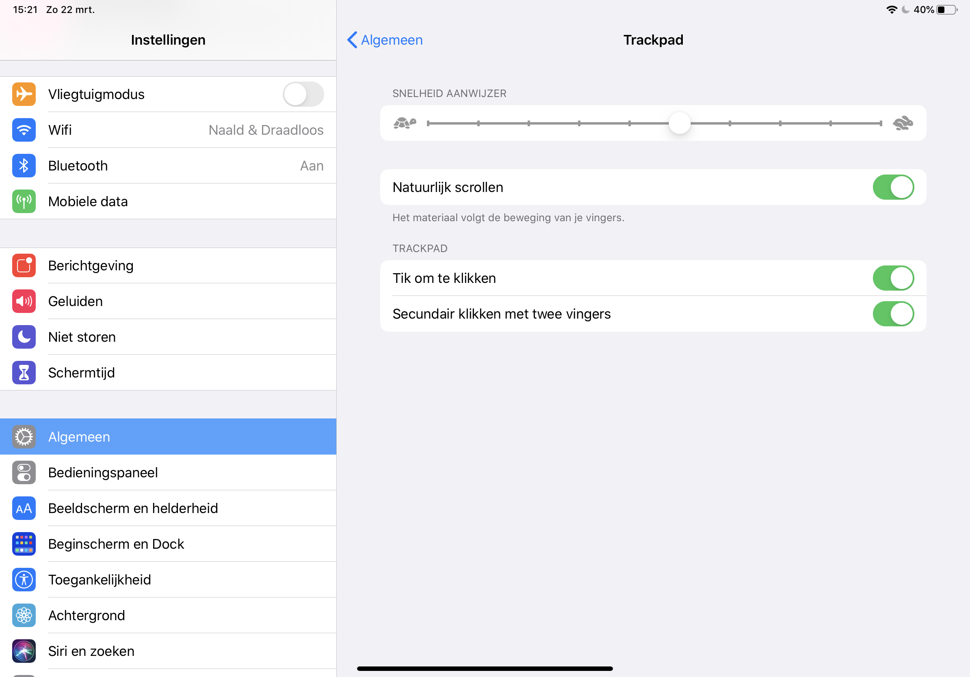Viewport: 970px width, 677px height.
Task: Open the Wifi settings row
Action: point(186,130)
